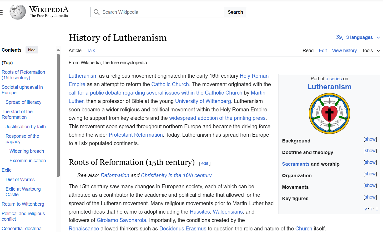Show the Doctrine and theology section
Screen dimensions: 383x232
(370, 151)
